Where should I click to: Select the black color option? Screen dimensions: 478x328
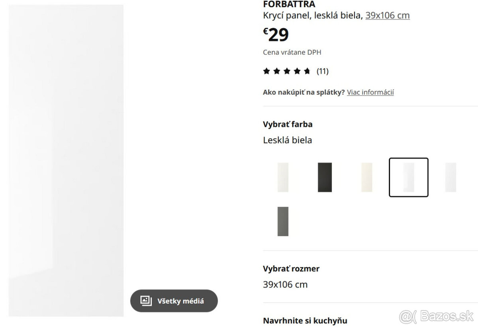click(x=325, y=177)
